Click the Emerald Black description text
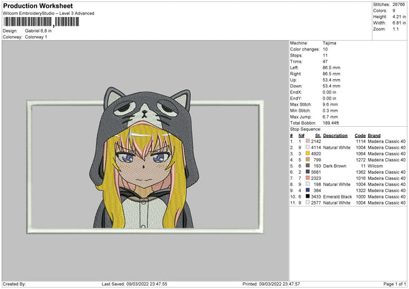Screen dimensions: 409x289 pyautogui.click(x=337, y=196)
